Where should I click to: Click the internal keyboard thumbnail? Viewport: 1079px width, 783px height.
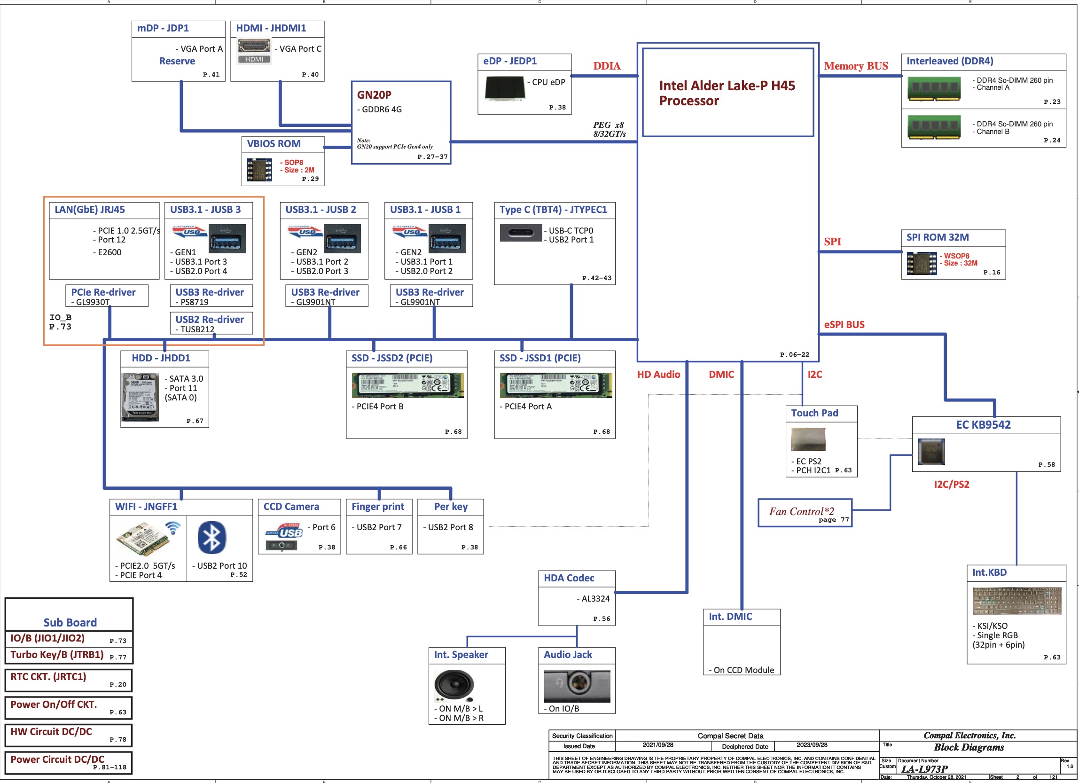tap(1016, 600)
